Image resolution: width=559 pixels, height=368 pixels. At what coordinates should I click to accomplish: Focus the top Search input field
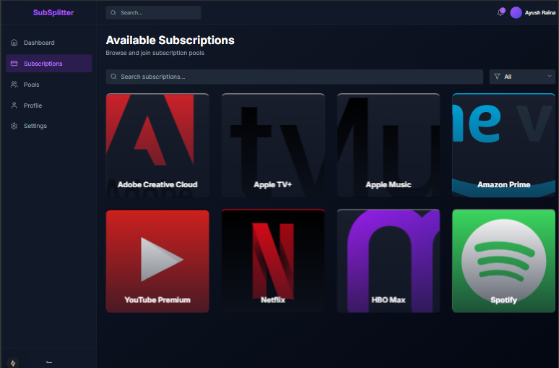tap(153, 12)
